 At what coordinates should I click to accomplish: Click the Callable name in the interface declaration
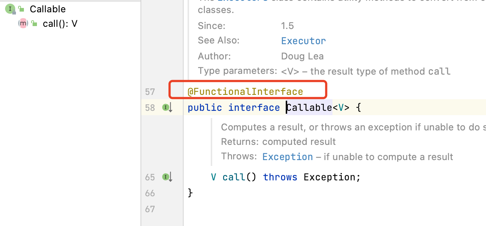coord(309,108)
